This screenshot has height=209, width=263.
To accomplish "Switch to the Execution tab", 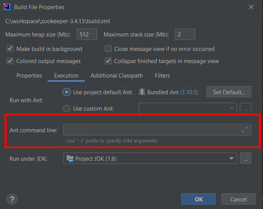I will (66, 76).
